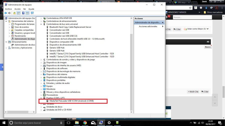Image resolution: width=225 pixels, height=126 pixels.
Task: Open the Ayuda menu
Action: pyautogui.click(x=31, y=9)
